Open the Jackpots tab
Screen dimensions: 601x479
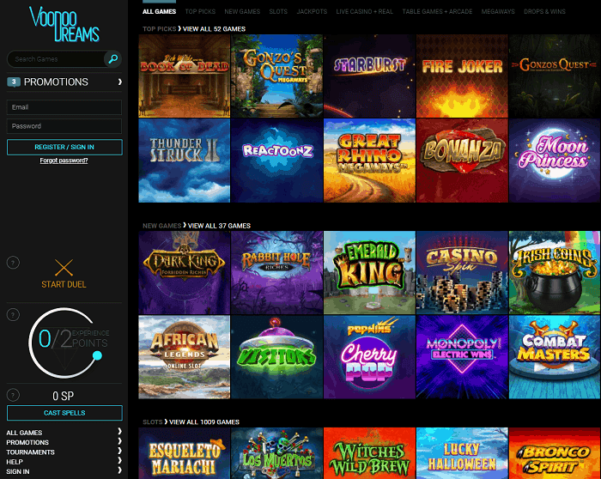[x=312, y=11]
